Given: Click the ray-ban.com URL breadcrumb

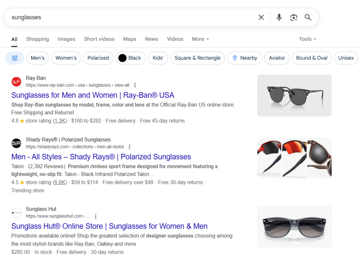Looking at the screenshot, I should 77,85.
